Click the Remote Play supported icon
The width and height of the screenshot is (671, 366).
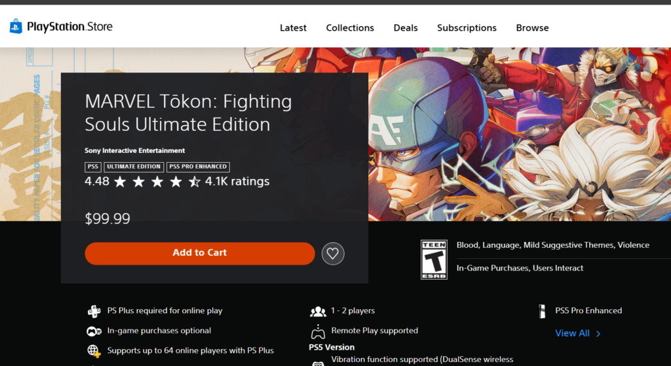click(318, 331)
